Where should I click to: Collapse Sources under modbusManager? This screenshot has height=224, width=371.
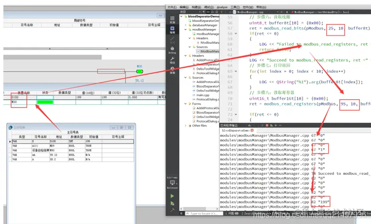point(190,47)
